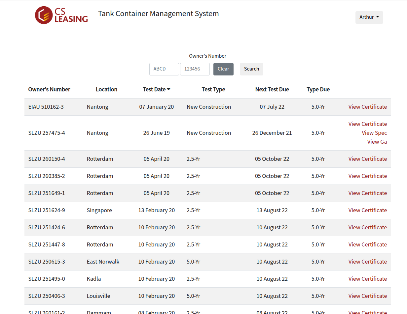Select owner's number SLZU 251447-8
The image size is (407, 314).
pos(47,244)
